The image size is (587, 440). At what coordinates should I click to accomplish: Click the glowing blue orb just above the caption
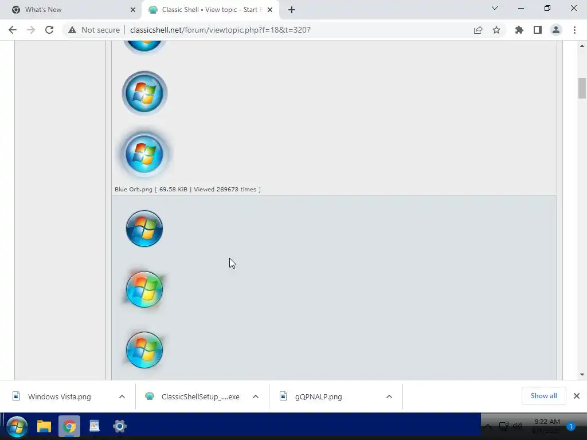pos(144,154)
